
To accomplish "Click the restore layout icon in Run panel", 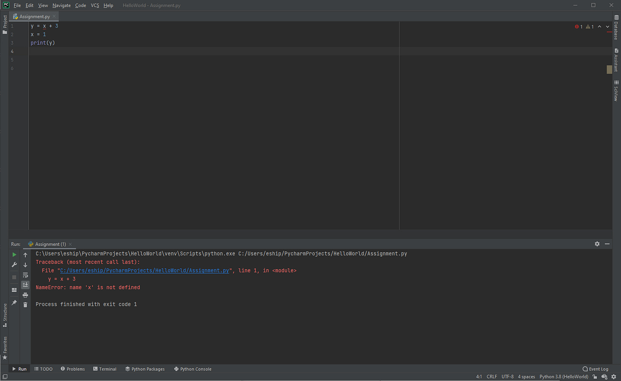I will (14, 290).
